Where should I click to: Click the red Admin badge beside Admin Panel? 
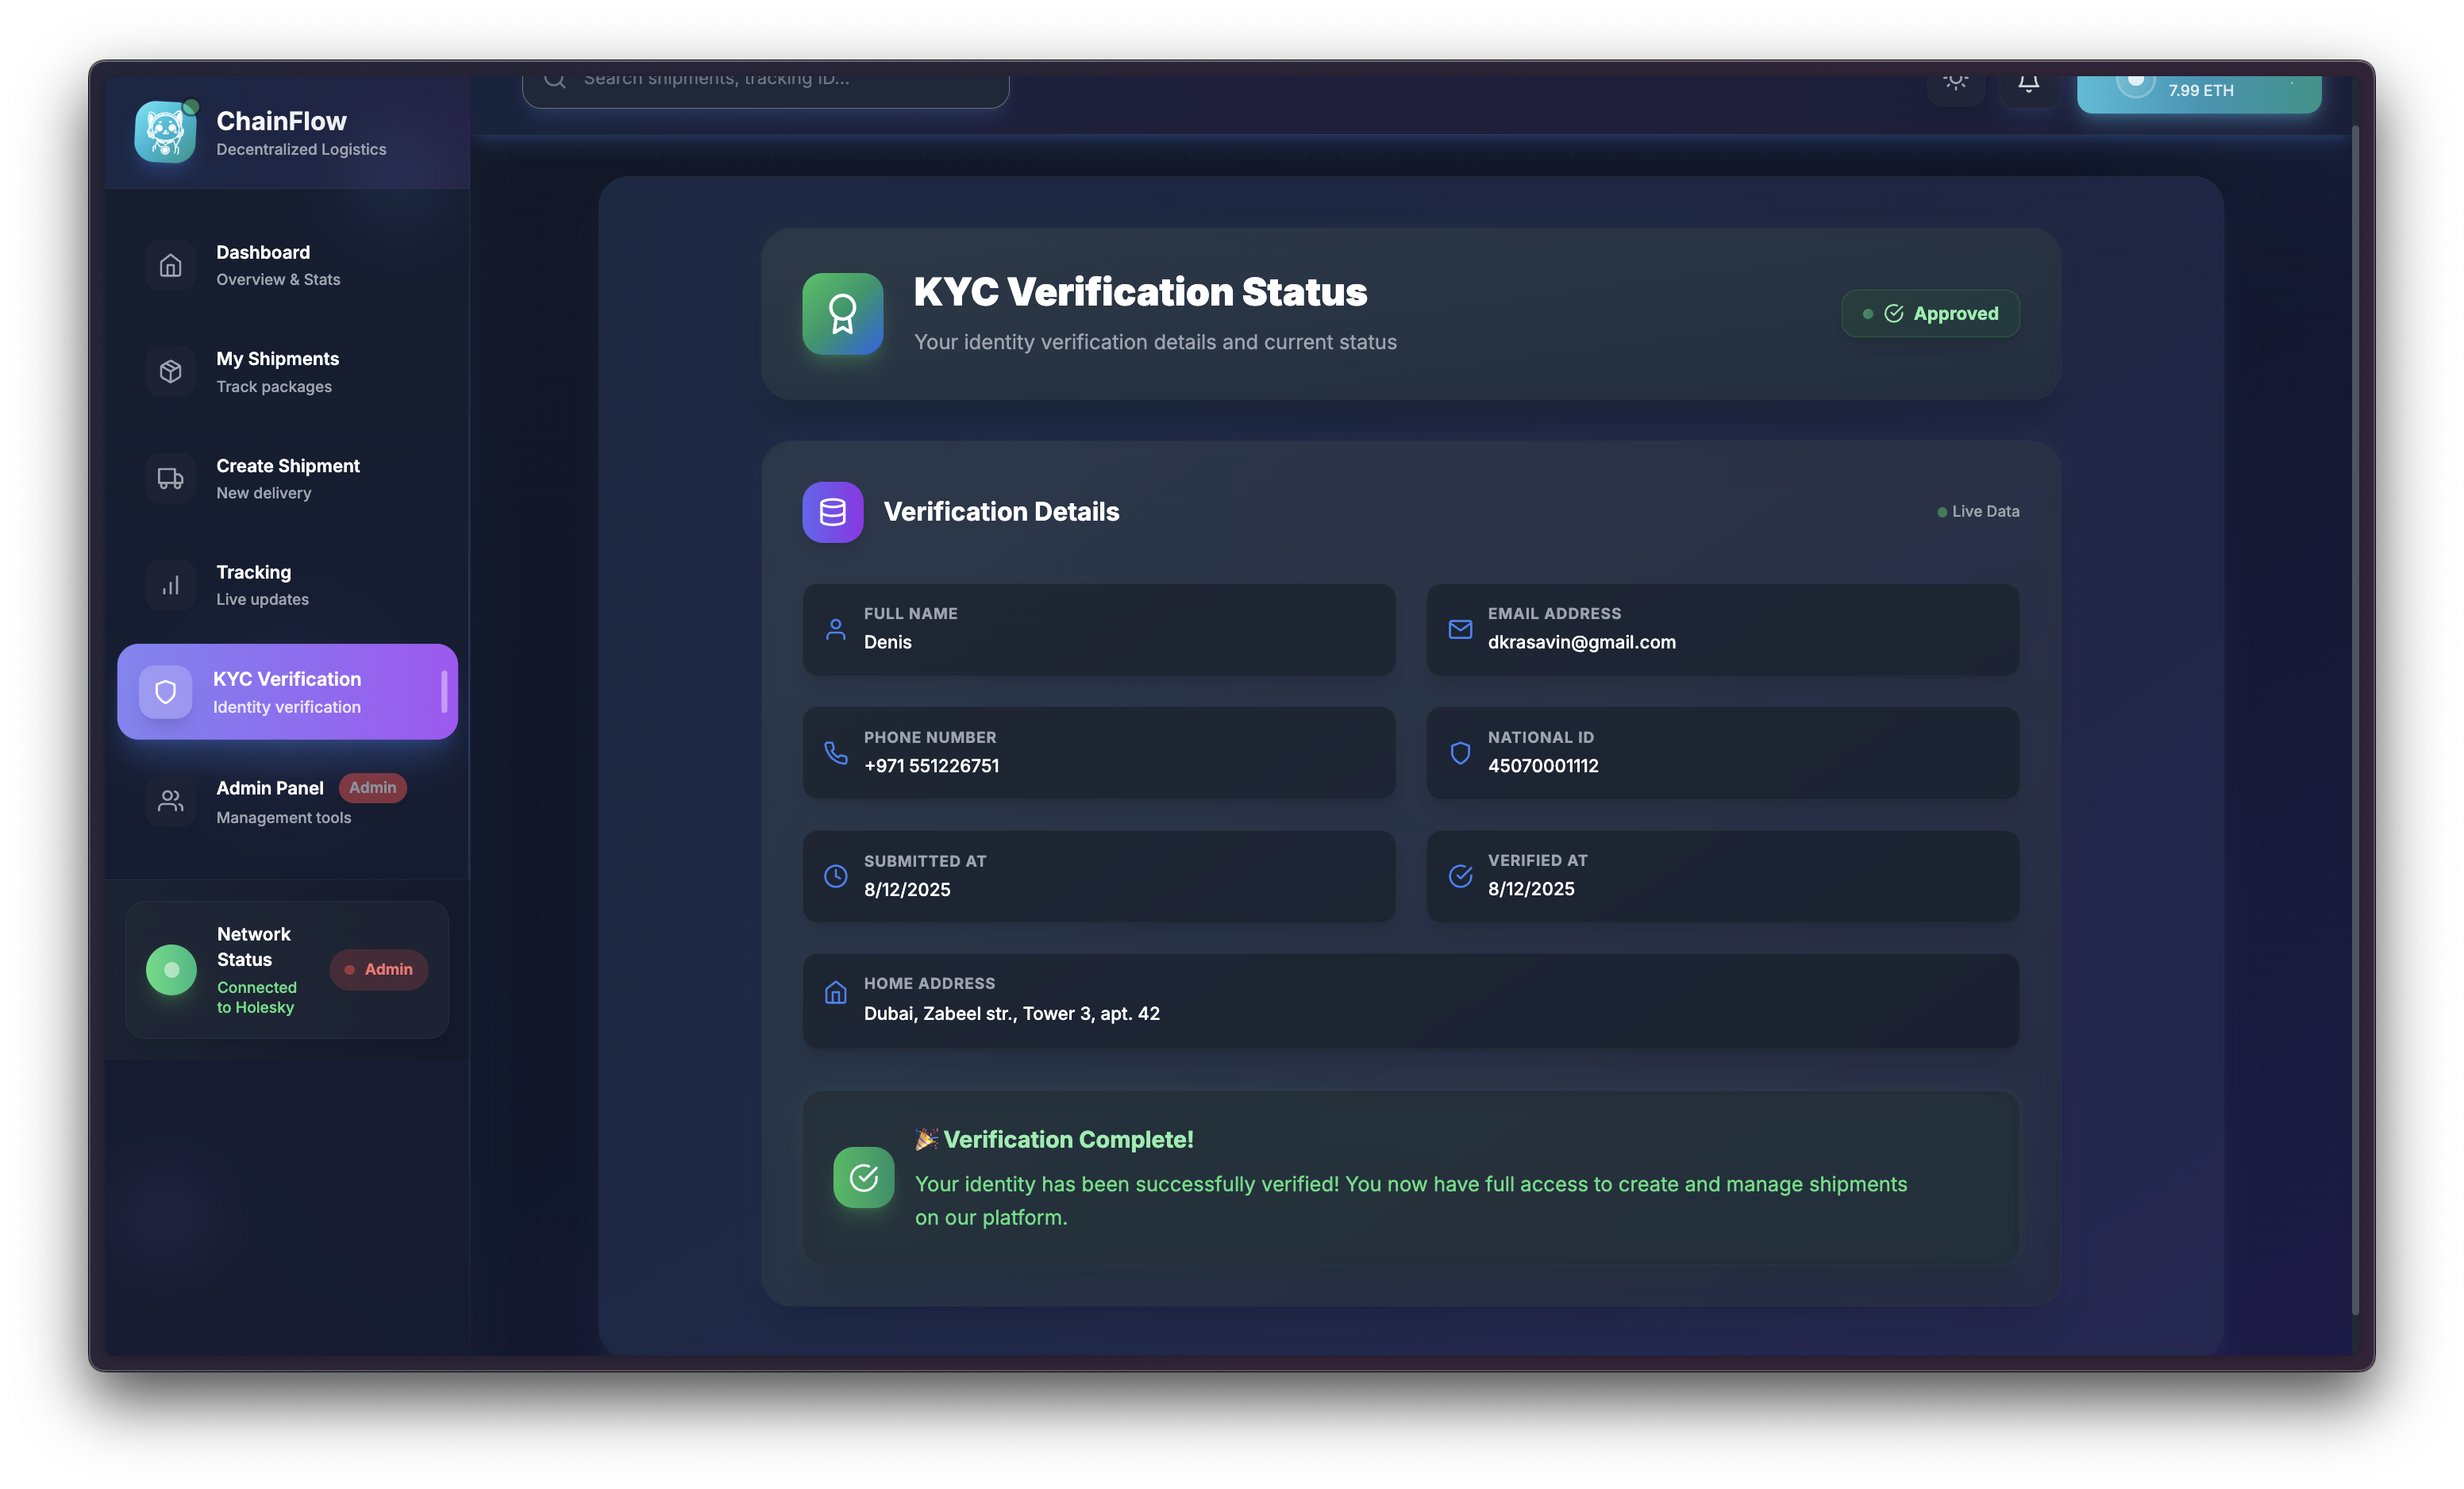click(373, 788)
